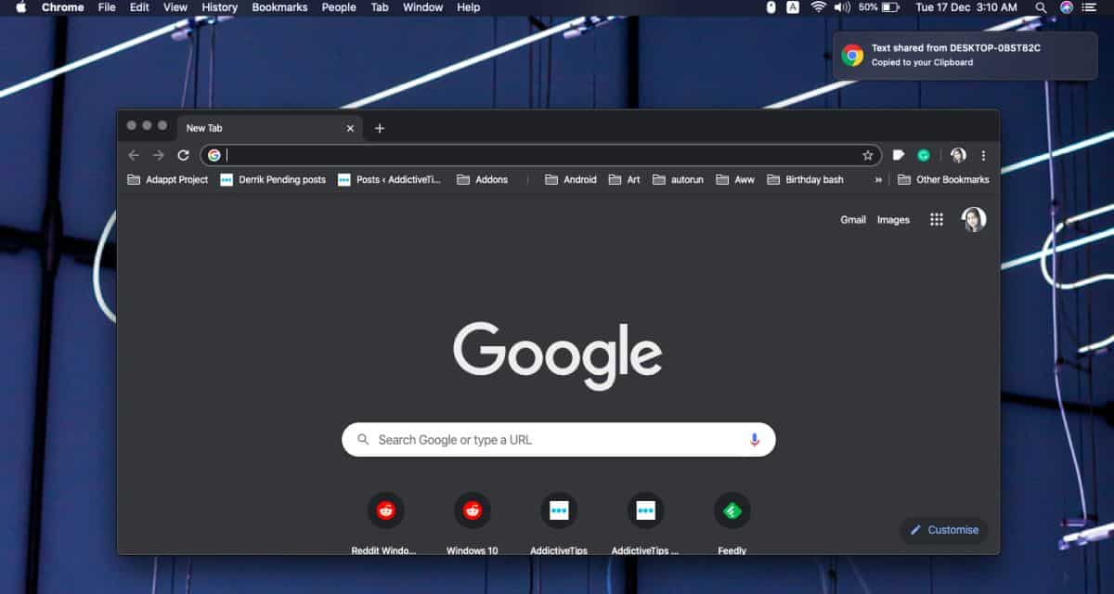Click the Images link
The width and height of the screenshot is (1114, 594).
[x=893, y=220]
